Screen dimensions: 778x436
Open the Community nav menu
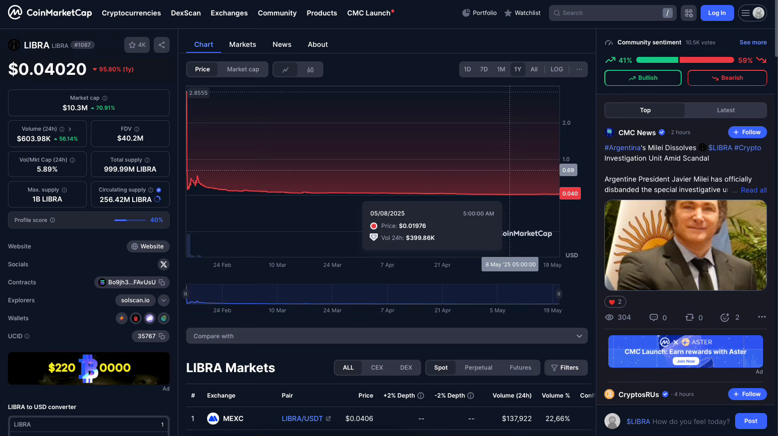pos(277,13)
